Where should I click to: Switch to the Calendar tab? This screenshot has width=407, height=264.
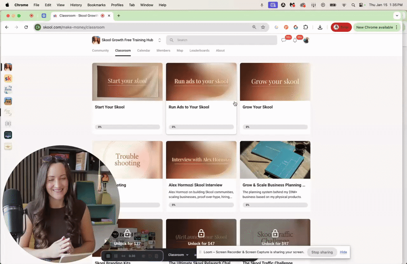(x=143, y=50)
